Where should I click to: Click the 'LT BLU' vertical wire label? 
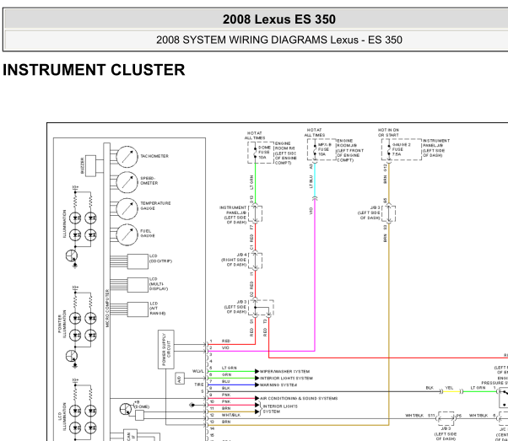pyautogui.click(x=311, y=181)
